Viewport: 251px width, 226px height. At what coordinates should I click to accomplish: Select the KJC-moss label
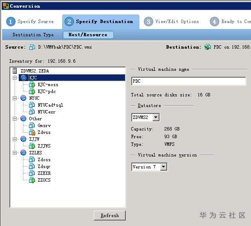tap(48, 84)
